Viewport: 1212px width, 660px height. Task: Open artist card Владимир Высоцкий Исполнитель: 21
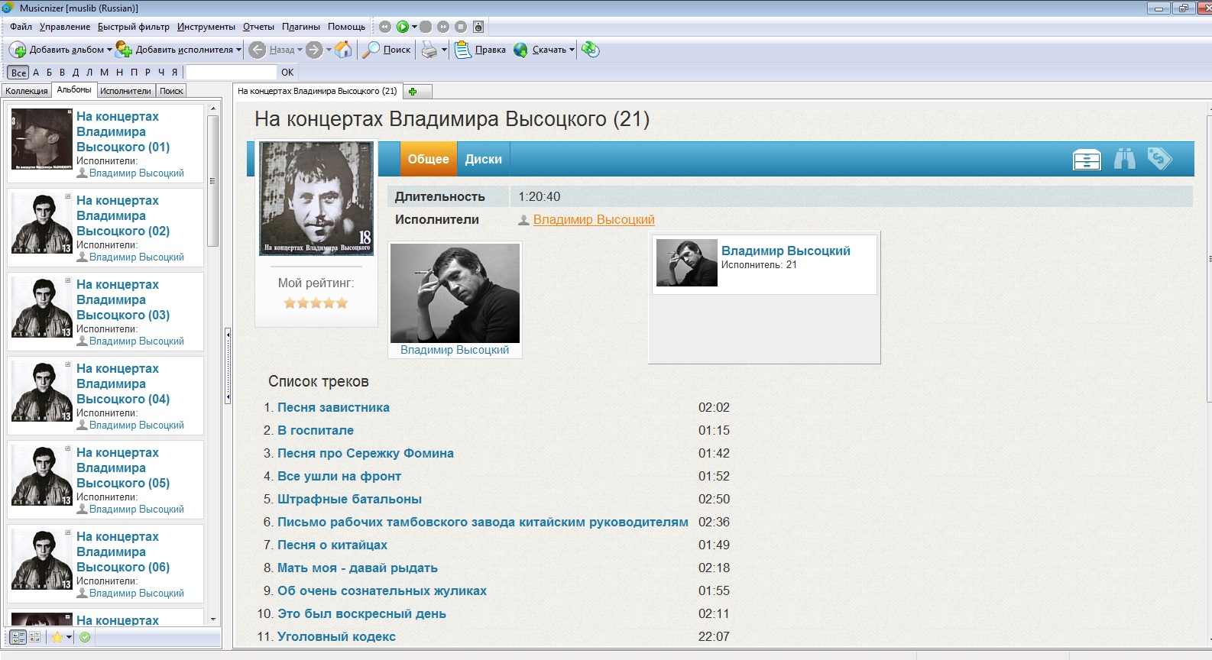(764, 263)
